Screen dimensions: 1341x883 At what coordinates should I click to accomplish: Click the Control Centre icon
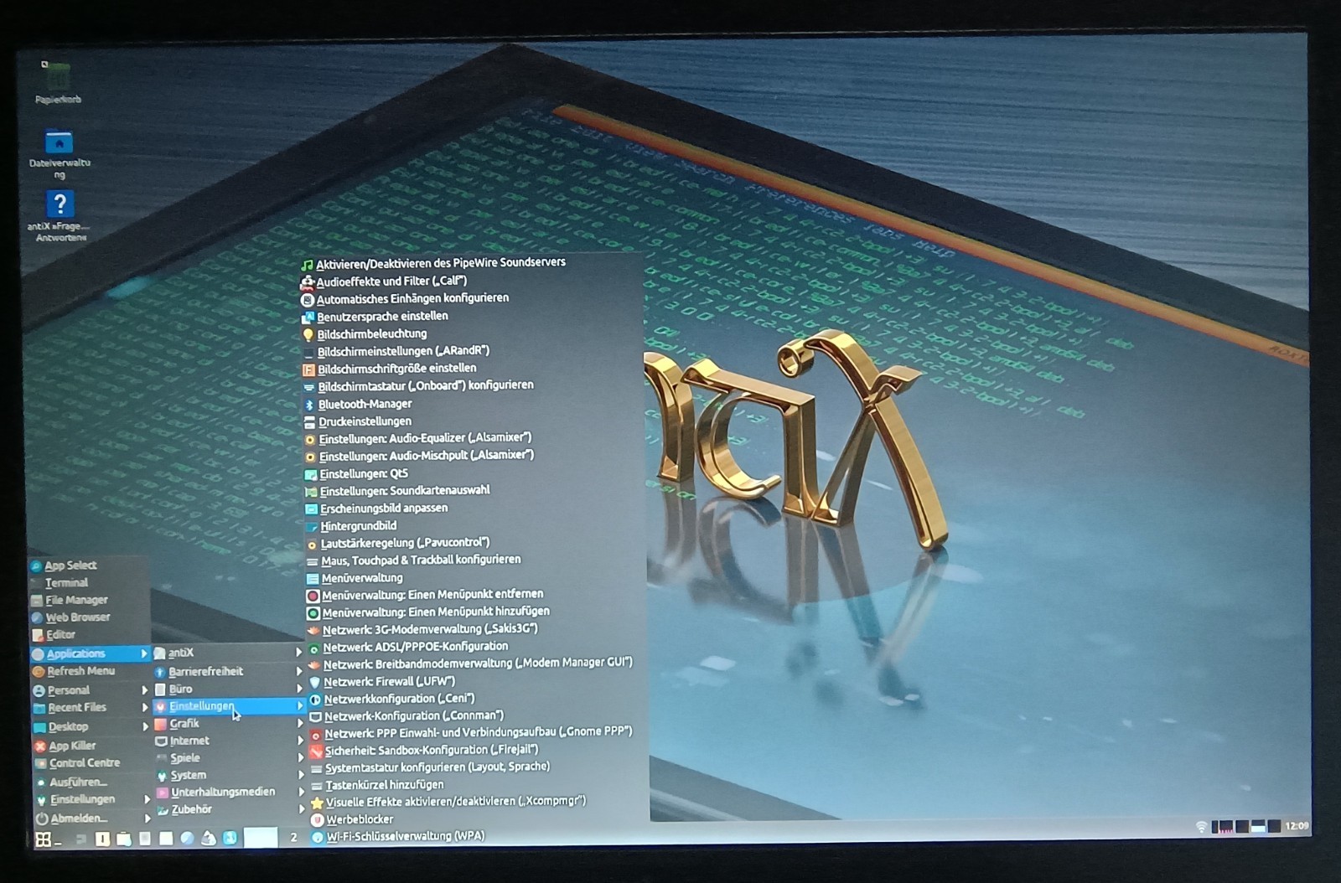[x=40, y=763]
